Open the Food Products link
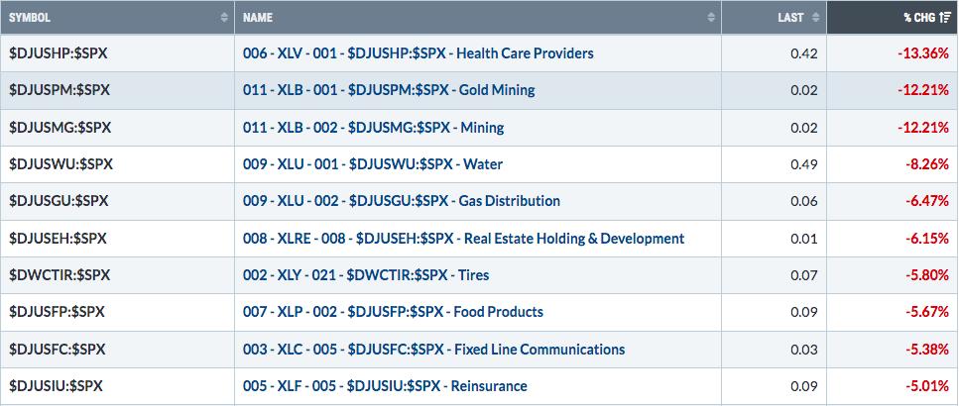 tap(394, 311)
